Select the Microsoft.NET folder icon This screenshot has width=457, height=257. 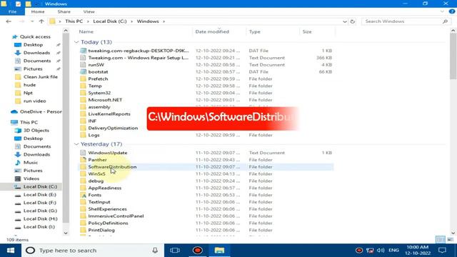[x=83, y=100]
